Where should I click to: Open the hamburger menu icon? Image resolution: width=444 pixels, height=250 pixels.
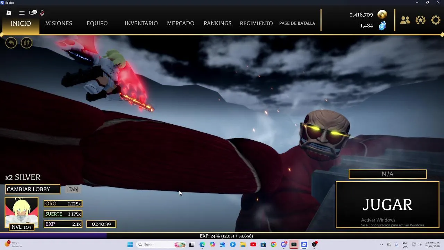[x=22, y=13]
